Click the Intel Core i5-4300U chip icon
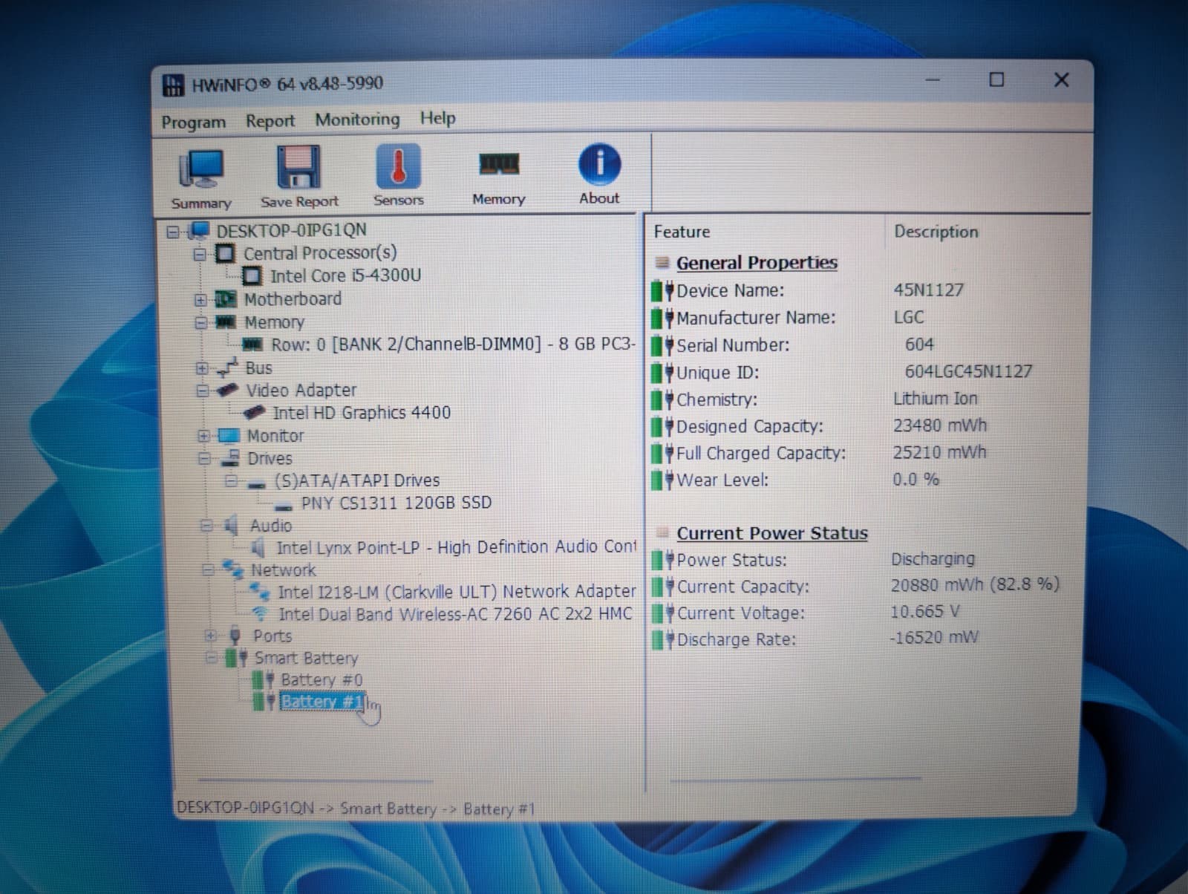The height and width of the screenshot is (894, 1188). [x=252, y=276]
